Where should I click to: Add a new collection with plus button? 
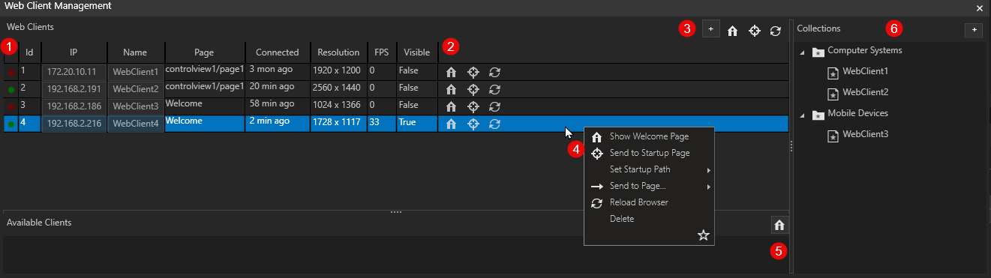click(x=973, y=30)
